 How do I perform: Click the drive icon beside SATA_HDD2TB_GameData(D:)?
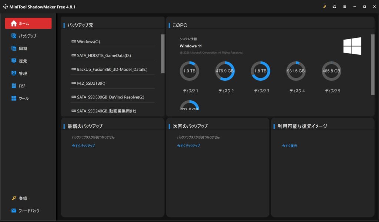74,55
